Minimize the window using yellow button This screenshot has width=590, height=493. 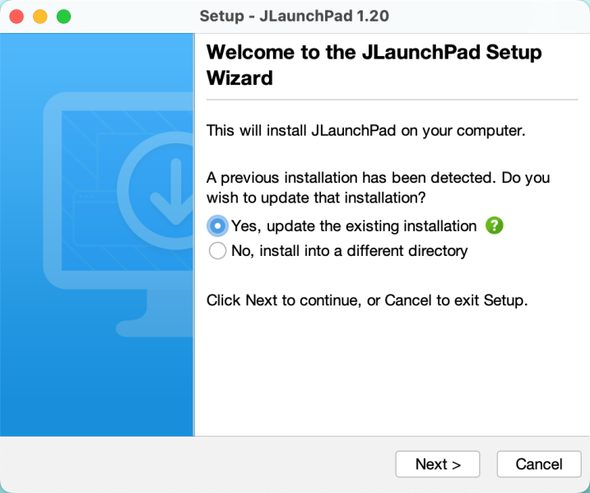click(x=39, y=16)
